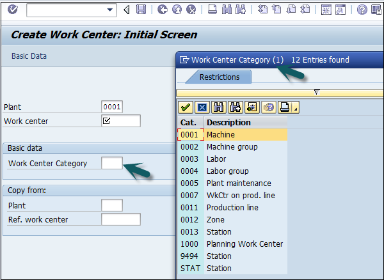Click the Basic Data toolbar button

pos(29,56)
